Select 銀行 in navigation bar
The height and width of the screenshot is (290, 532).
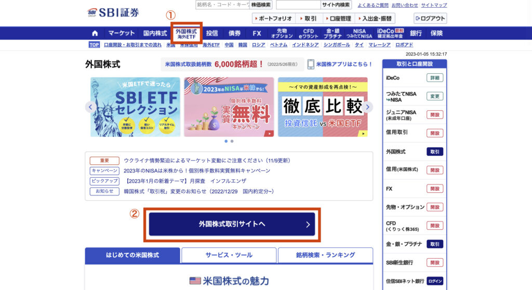point(416,33)
